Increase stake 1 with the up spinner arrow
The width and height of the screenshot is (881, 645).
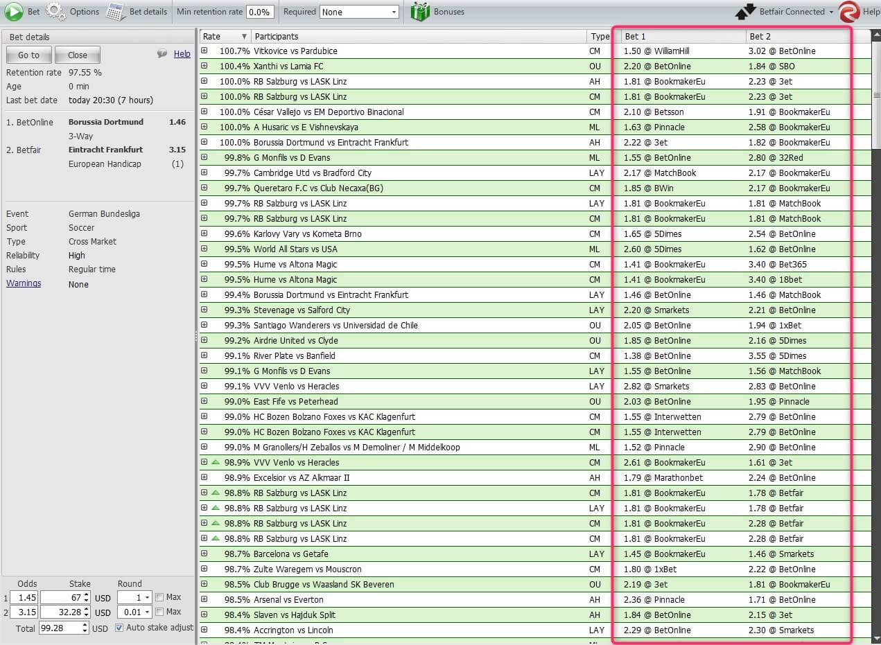(x=86, y=594)
